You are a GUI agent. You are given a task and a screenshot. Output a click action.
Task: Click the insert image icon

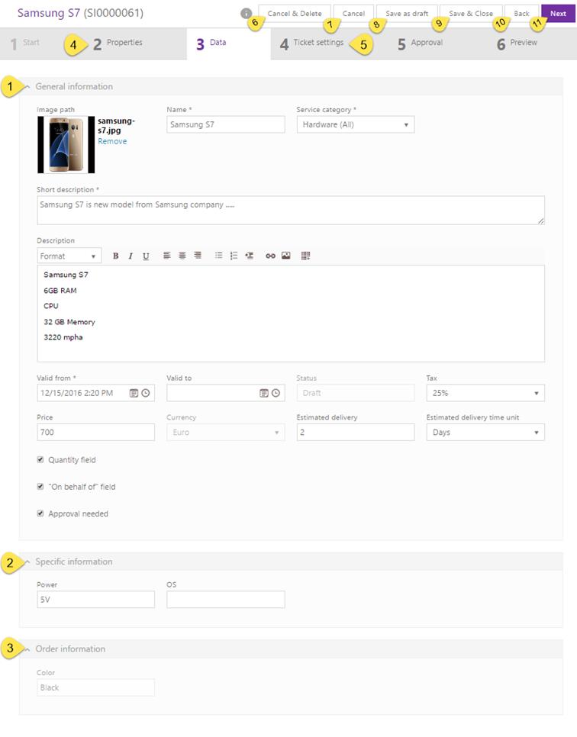285,256
